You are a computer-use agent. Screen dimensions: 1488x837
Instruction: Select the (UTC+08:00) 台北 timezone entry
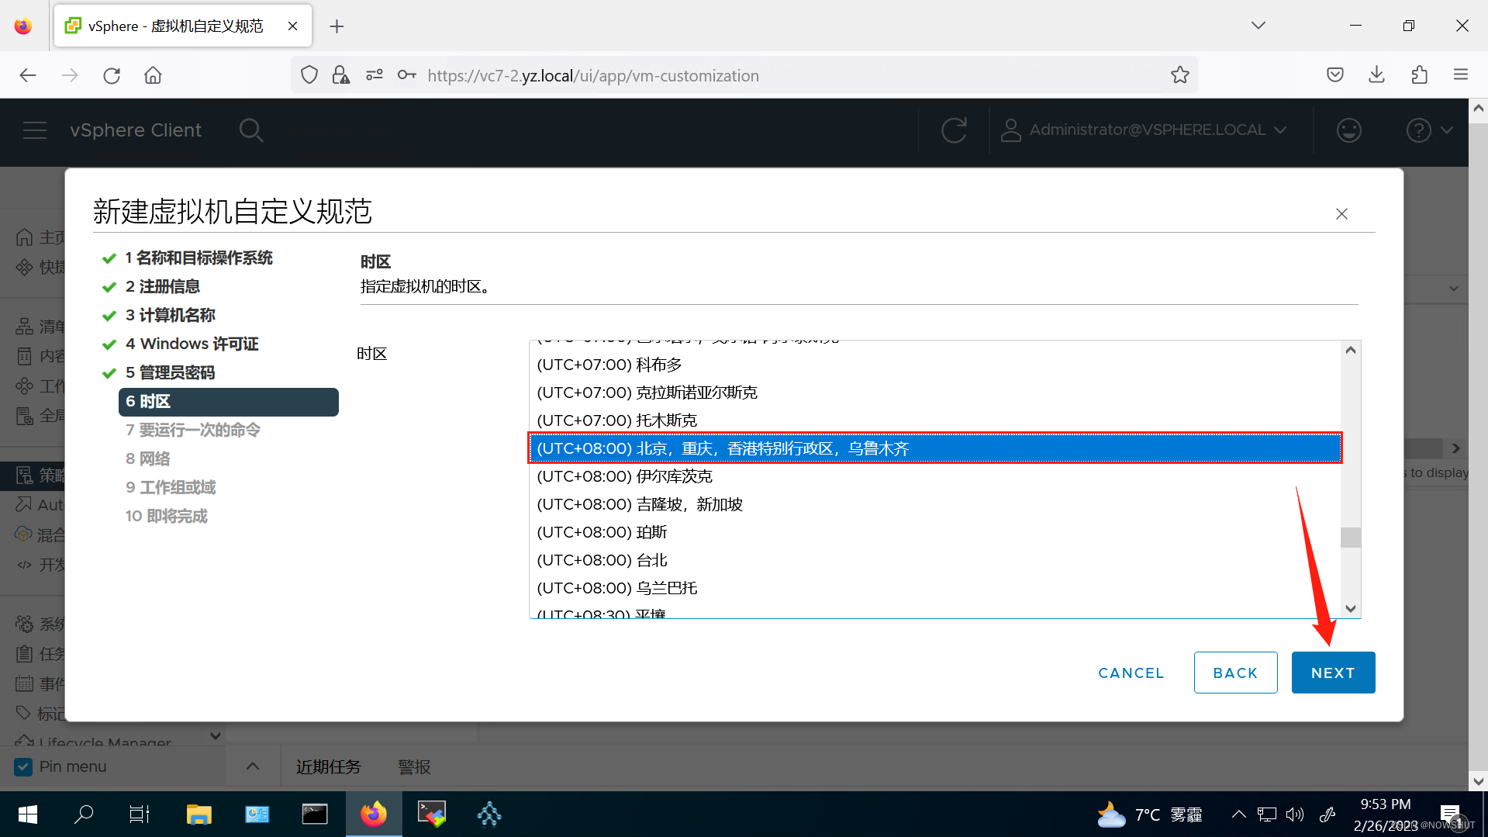(602, 559)
